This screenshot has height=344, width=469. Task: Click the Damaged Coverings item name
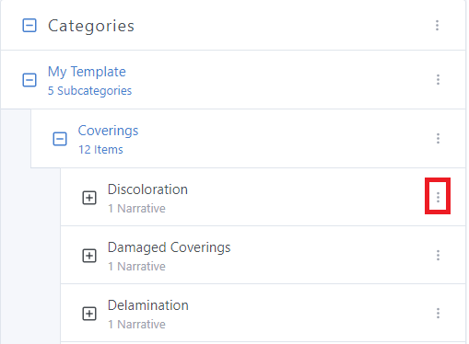(x=170, y=247)
